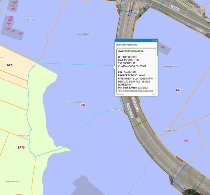Viewport: 210px width, 195px height.
Task: Select parcel labeled 0408950022000
Action: [x=28, y=19]
